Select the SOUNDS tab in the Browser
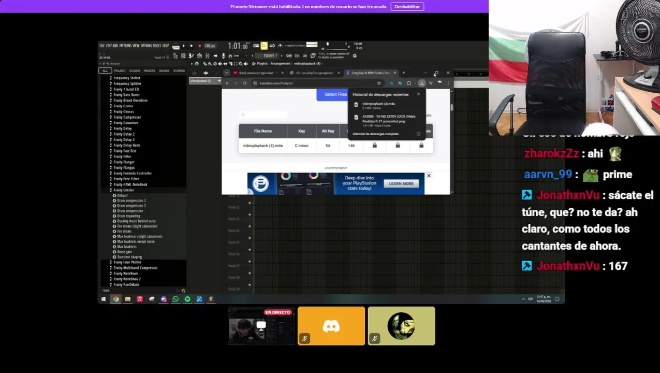660x373 pixels. 164,70
